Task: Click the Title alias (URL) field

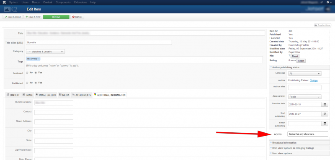Action: coord(99,42)
